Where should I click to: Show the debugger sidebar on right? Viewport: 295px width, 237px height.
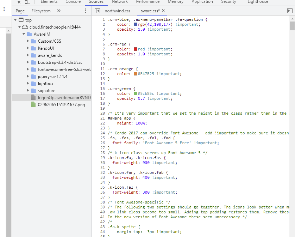point(290,11)
